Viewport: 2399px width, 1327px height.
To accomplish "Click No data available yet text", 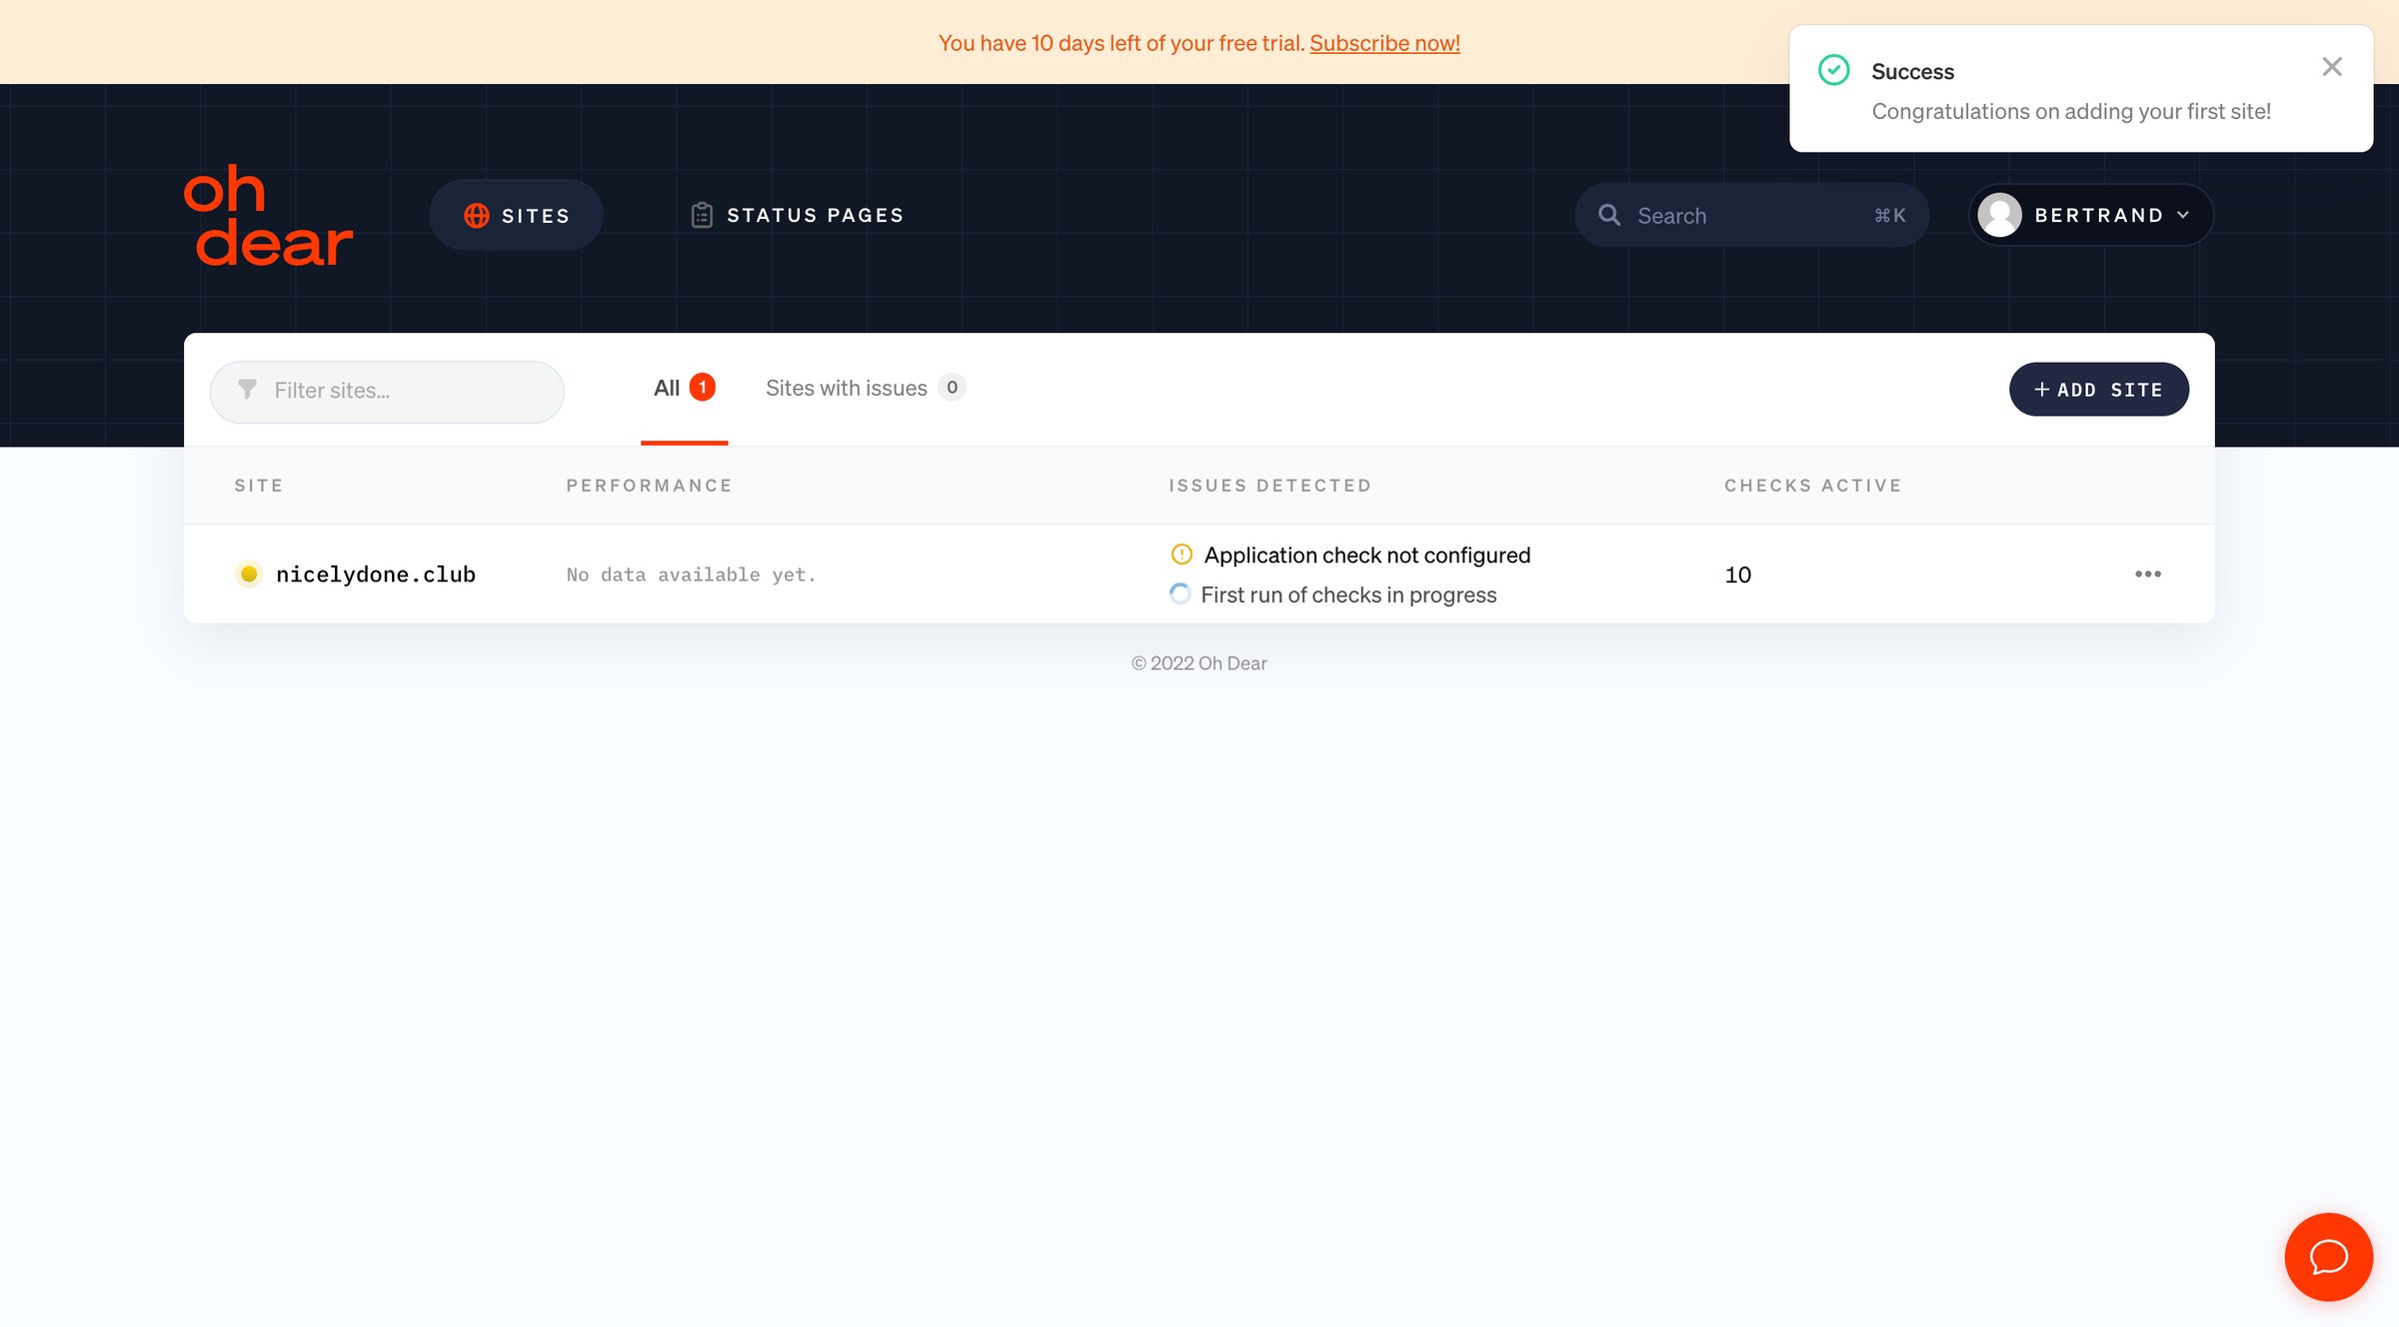I will tap(692, 575).
